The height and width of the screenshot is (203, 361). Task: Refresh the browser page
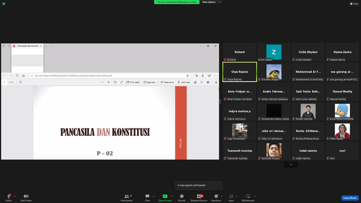tap(17, 76)
